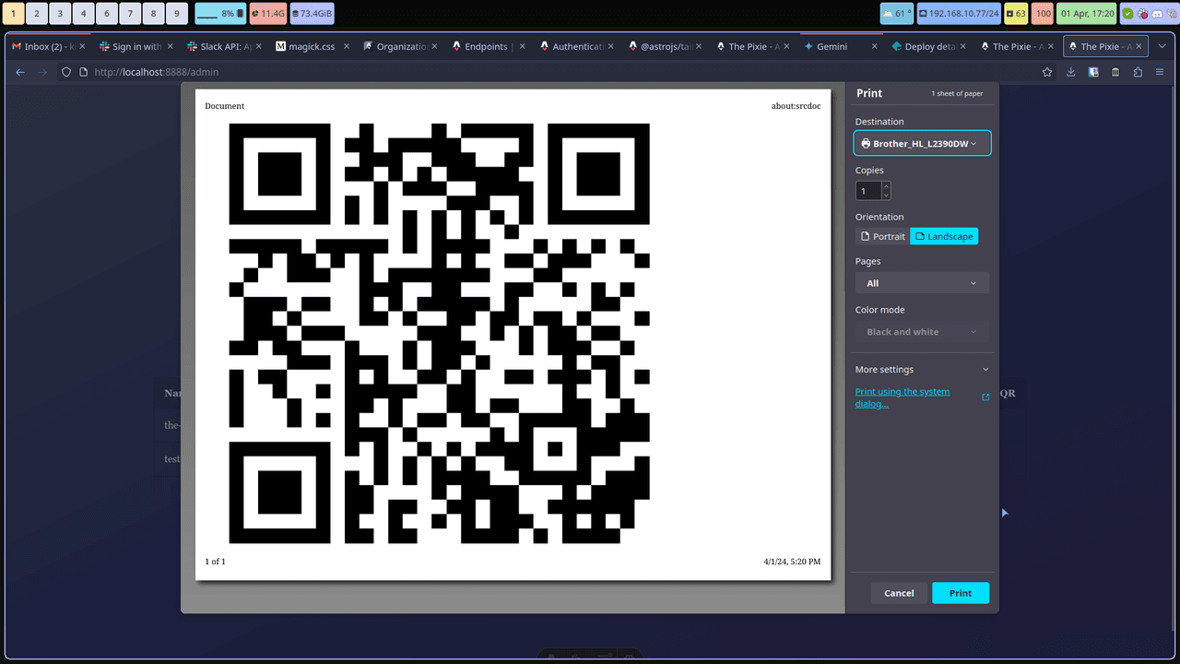Switch to the magick.css tab
1180x664 pixels.
pos(310,46)
